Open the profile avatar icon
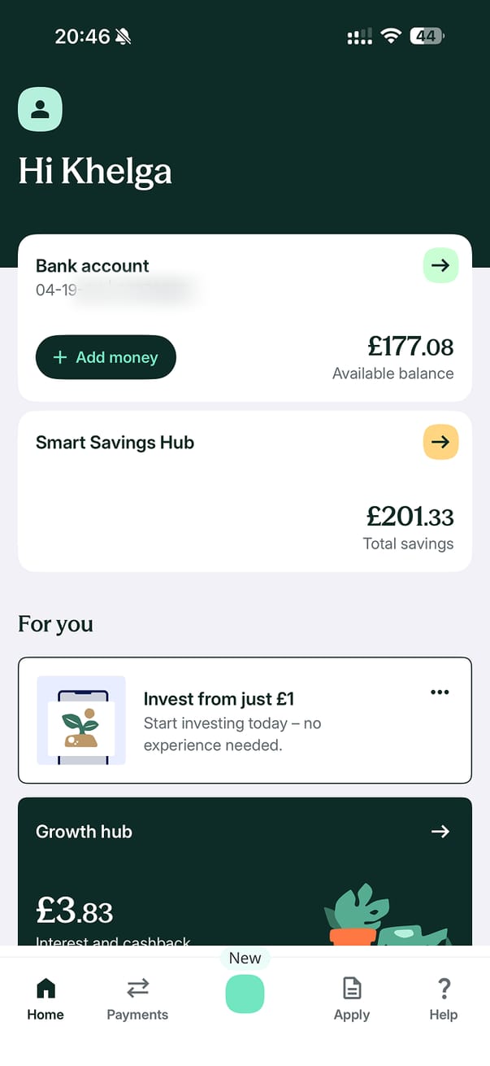490x1066 pixels. click(40, 109)
